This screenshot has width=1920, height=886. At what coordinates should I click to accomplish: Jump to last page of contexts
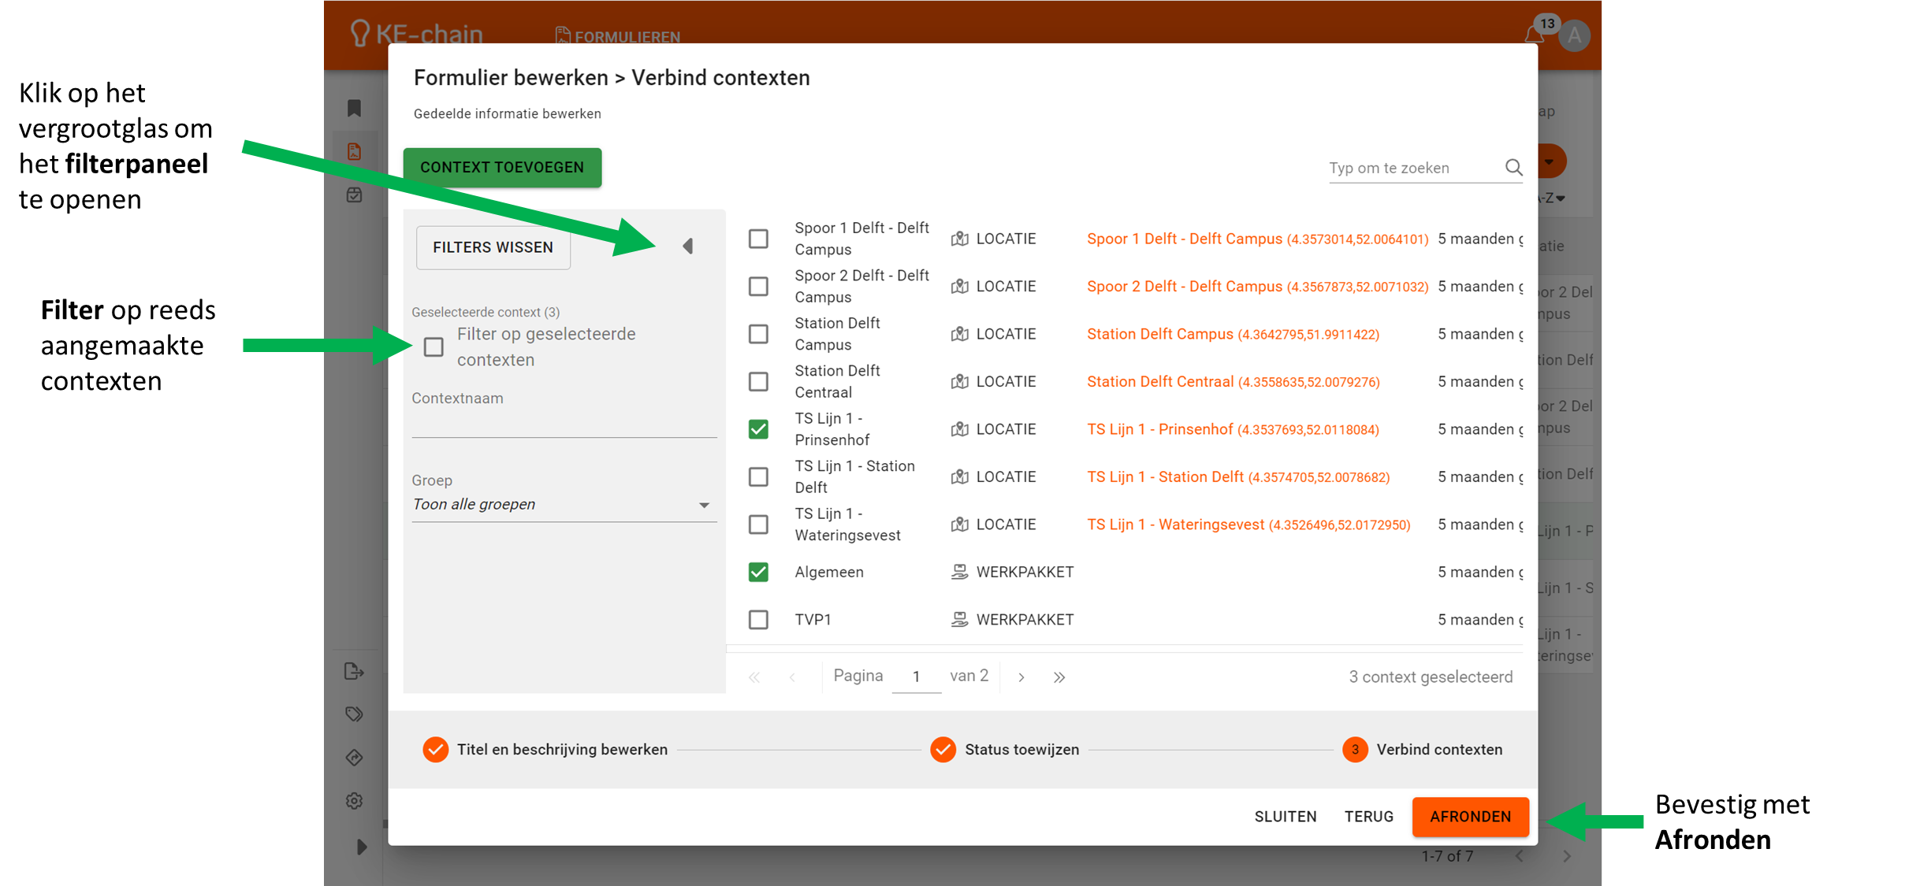coord(1059,677)
